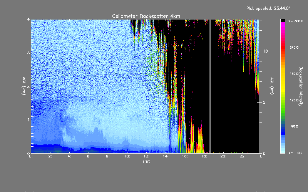
Task: Click the '10' kft right-axis tick label
Action: click(265, 51)
